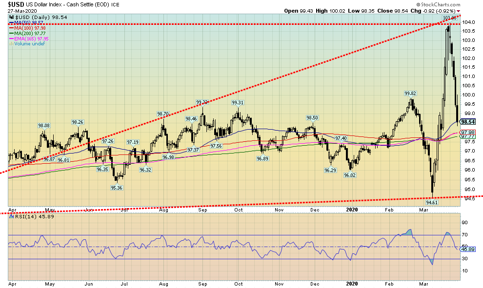
Task: Click the 99.82 February high label
Action: tap(410, 93)
